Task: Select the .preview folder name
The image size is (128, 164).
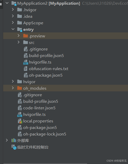Action: pos(37,36)
